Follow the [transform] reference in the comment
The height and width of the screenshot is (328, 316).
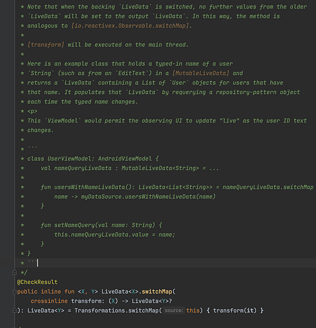tap(46, 45)
